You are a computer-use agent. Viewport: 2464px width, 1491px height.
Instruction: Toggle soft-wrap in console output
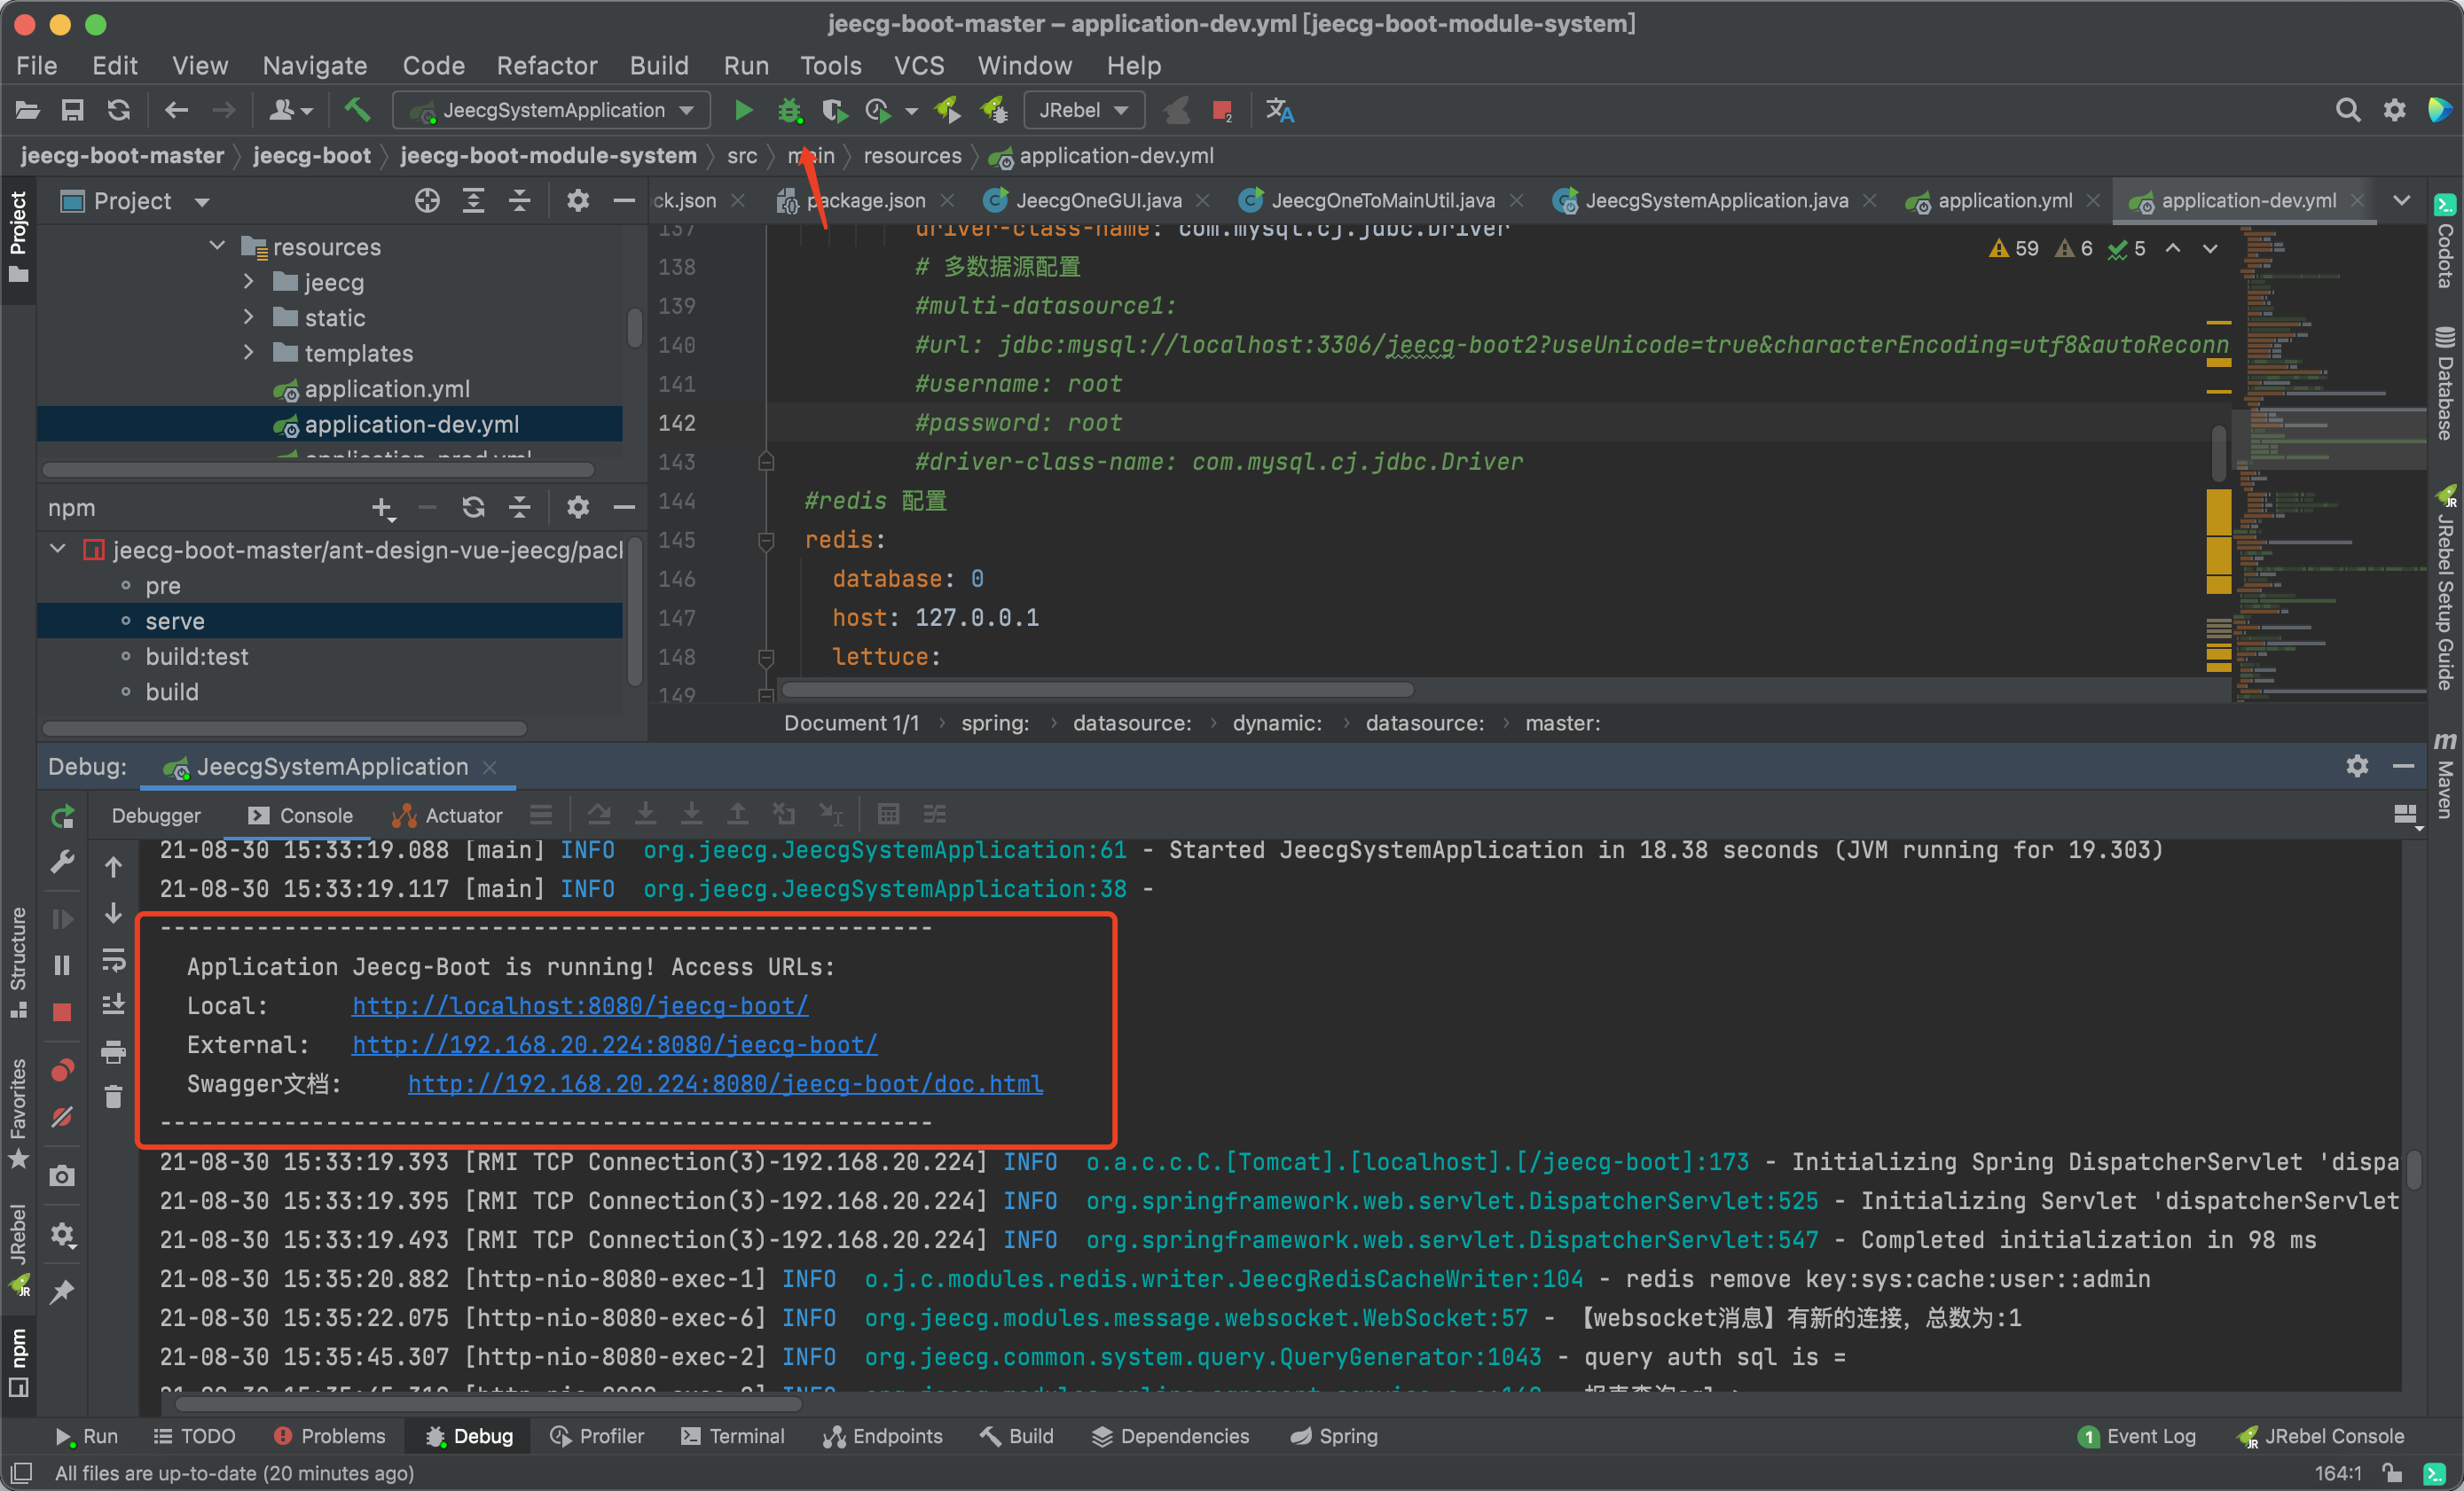[x=113, y=960]
